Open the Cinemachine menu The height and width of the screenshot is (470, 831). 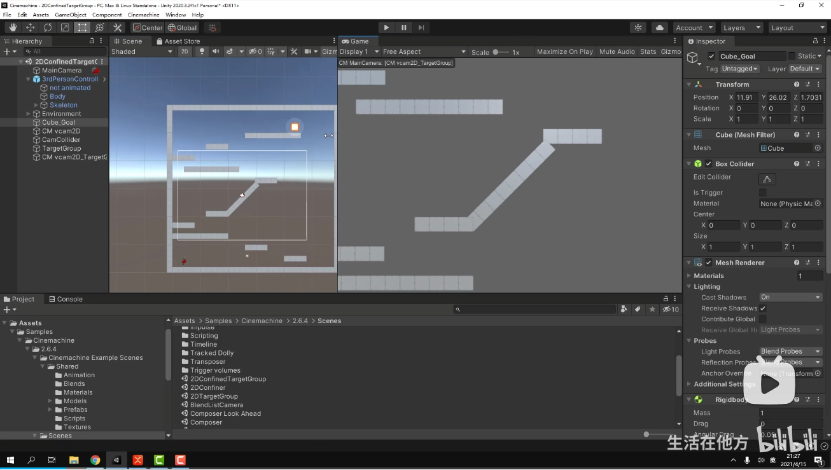click(x=143, y=15)
